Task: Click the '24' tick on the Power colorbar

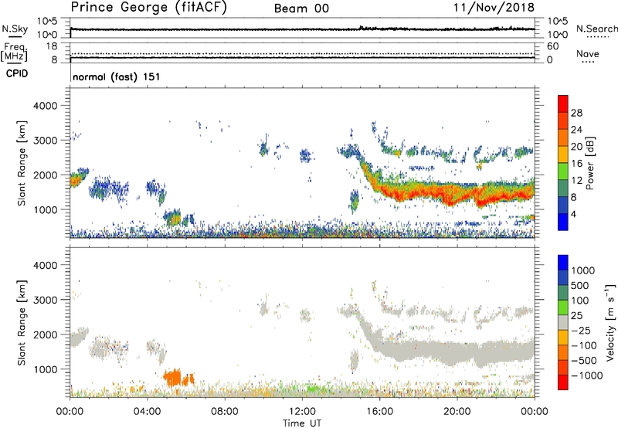Action: 576,130
